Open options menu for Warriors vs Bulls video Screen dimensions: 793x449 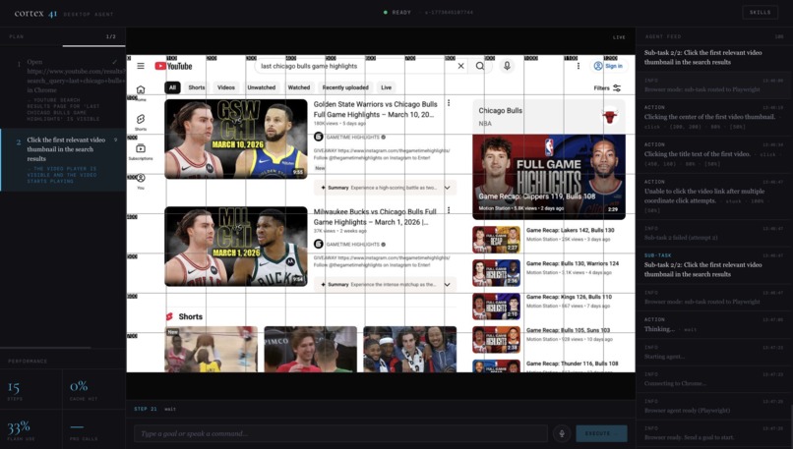449,103
